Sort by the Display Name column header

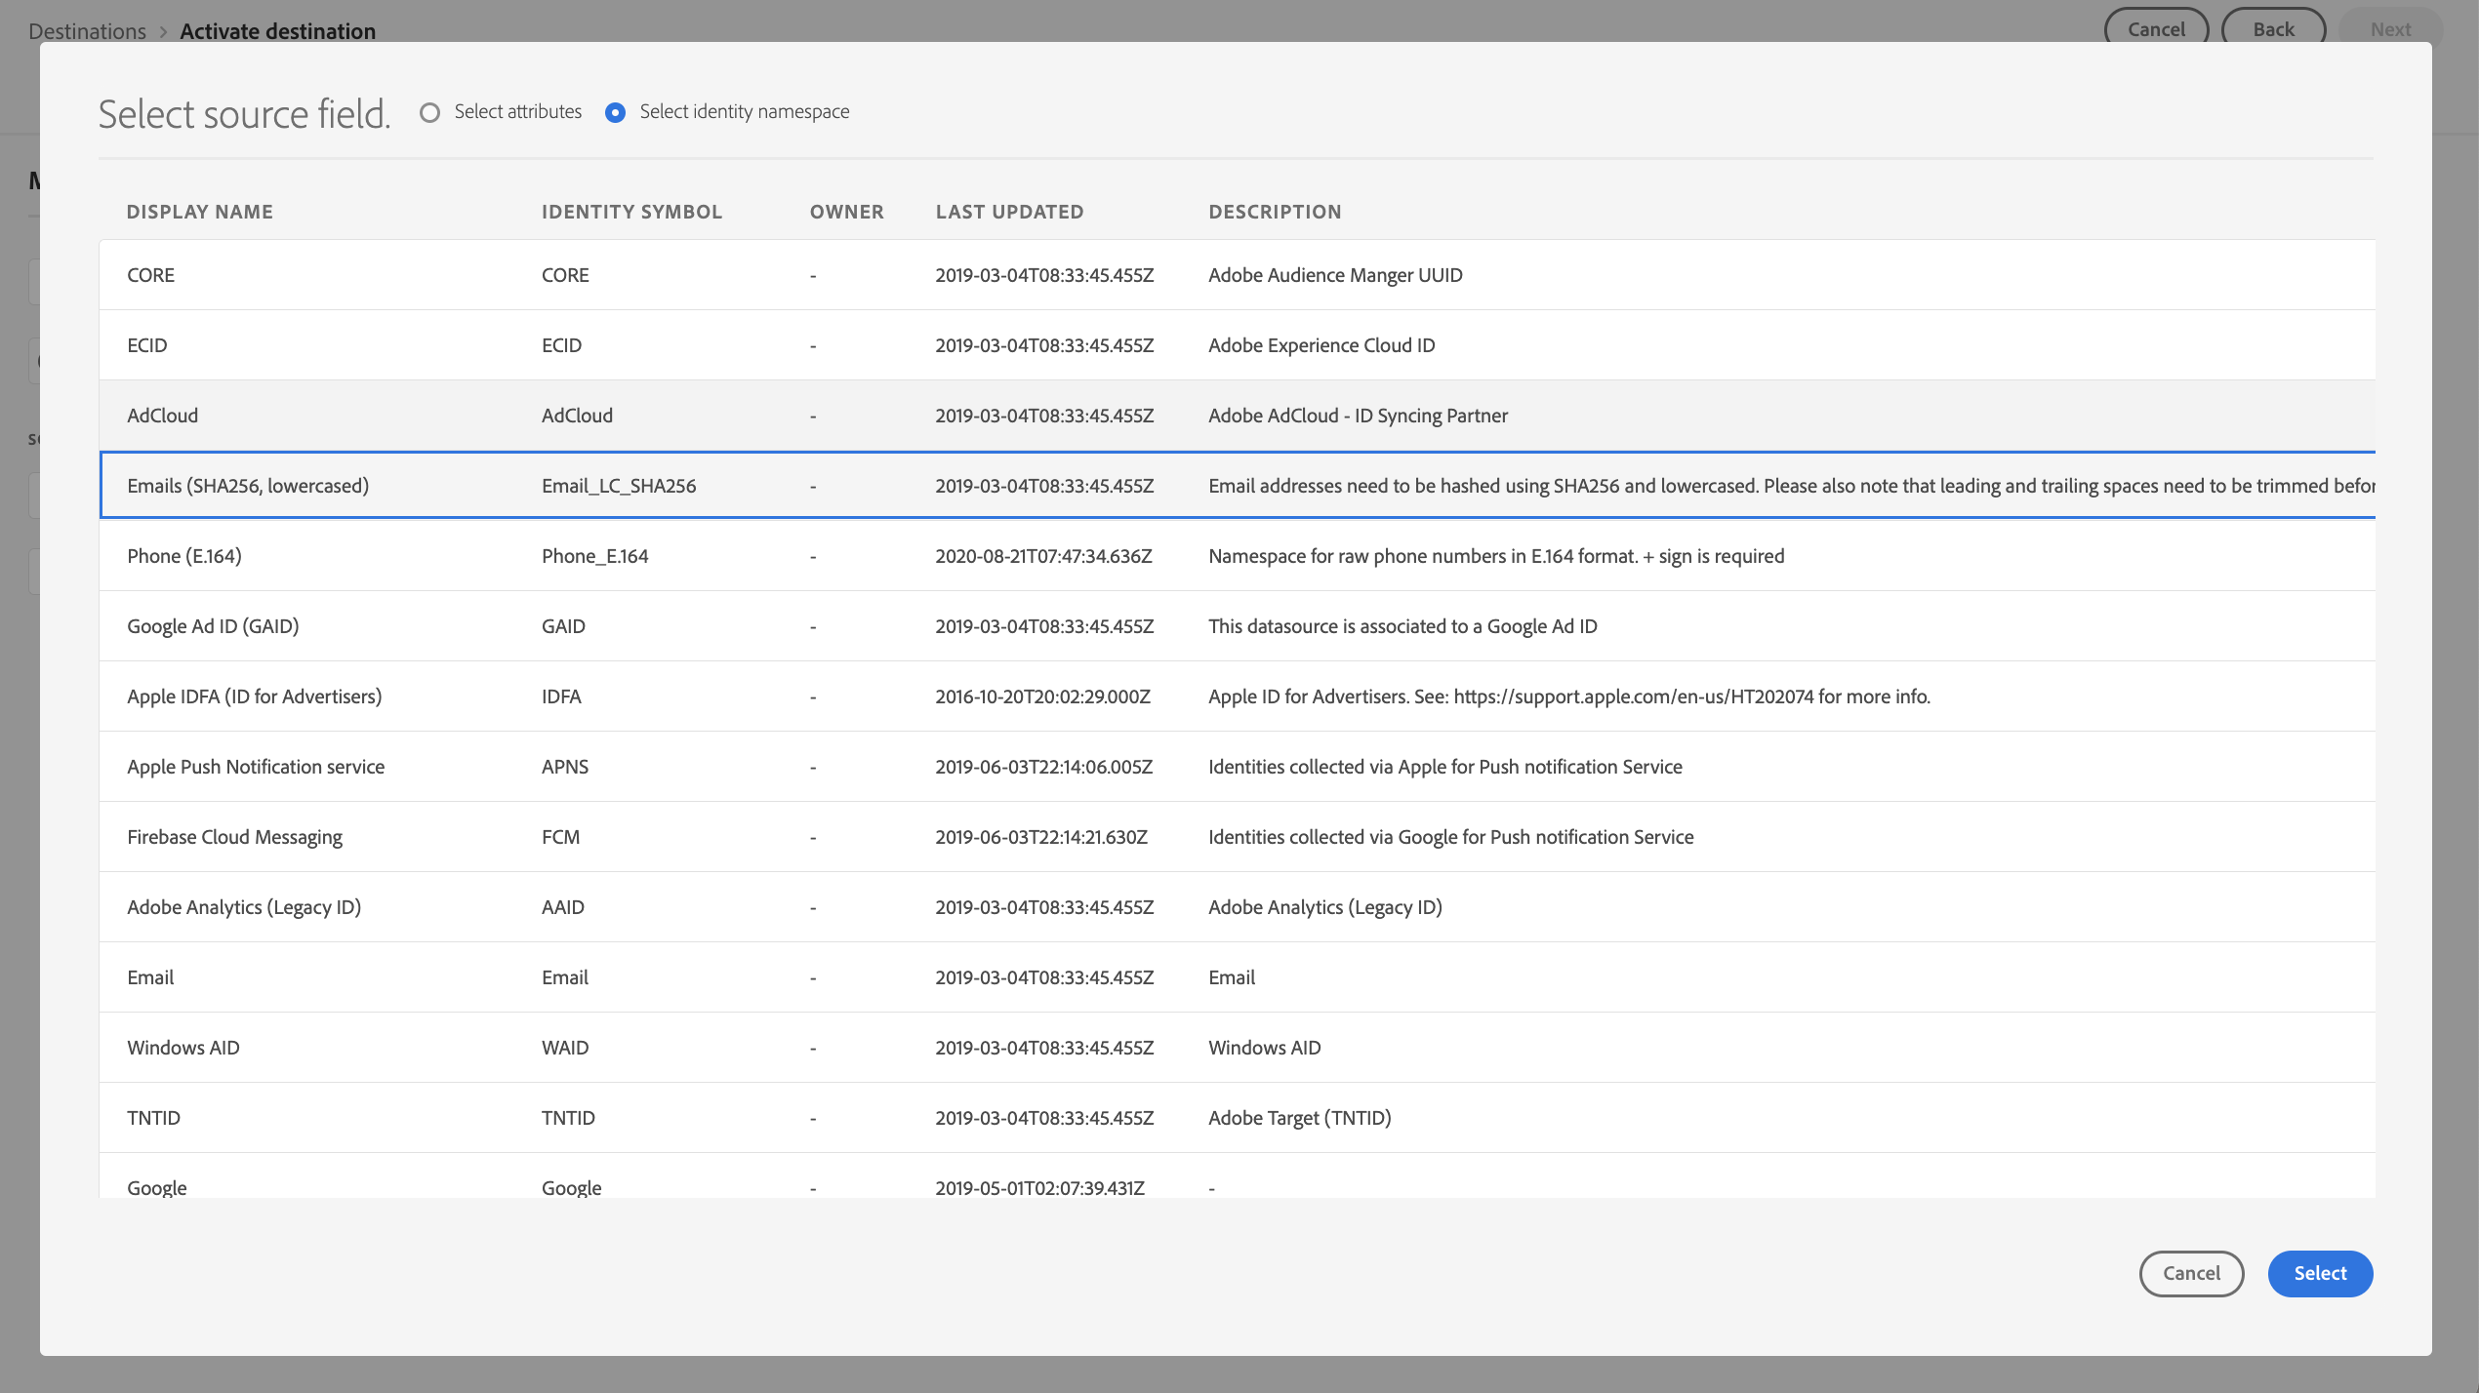pos(200,212)
